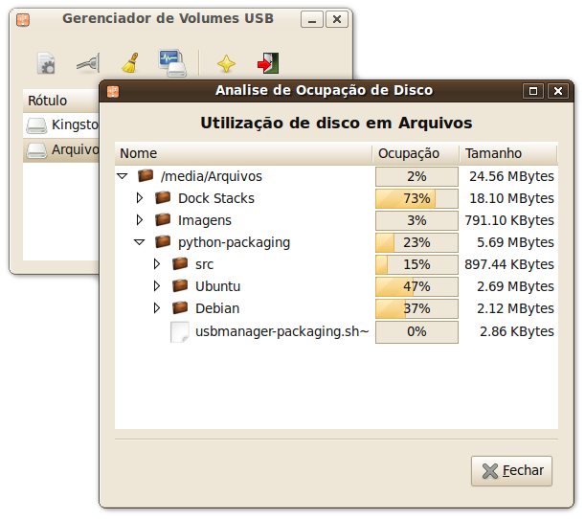Select the Kingston volume row
Screen dimensions: 585x519
point(61,125)
